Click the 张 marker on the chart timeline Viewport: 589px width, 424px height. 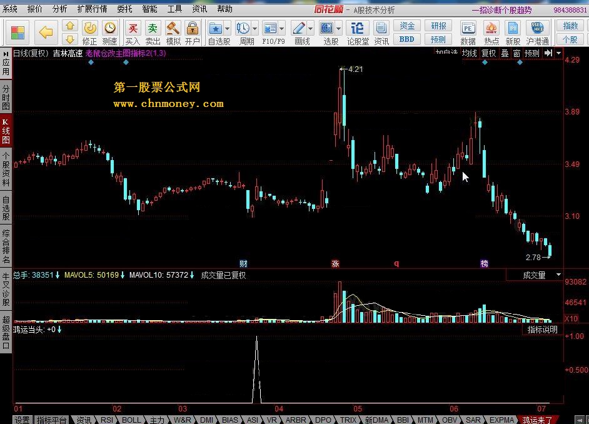click(x=335, y=264)
